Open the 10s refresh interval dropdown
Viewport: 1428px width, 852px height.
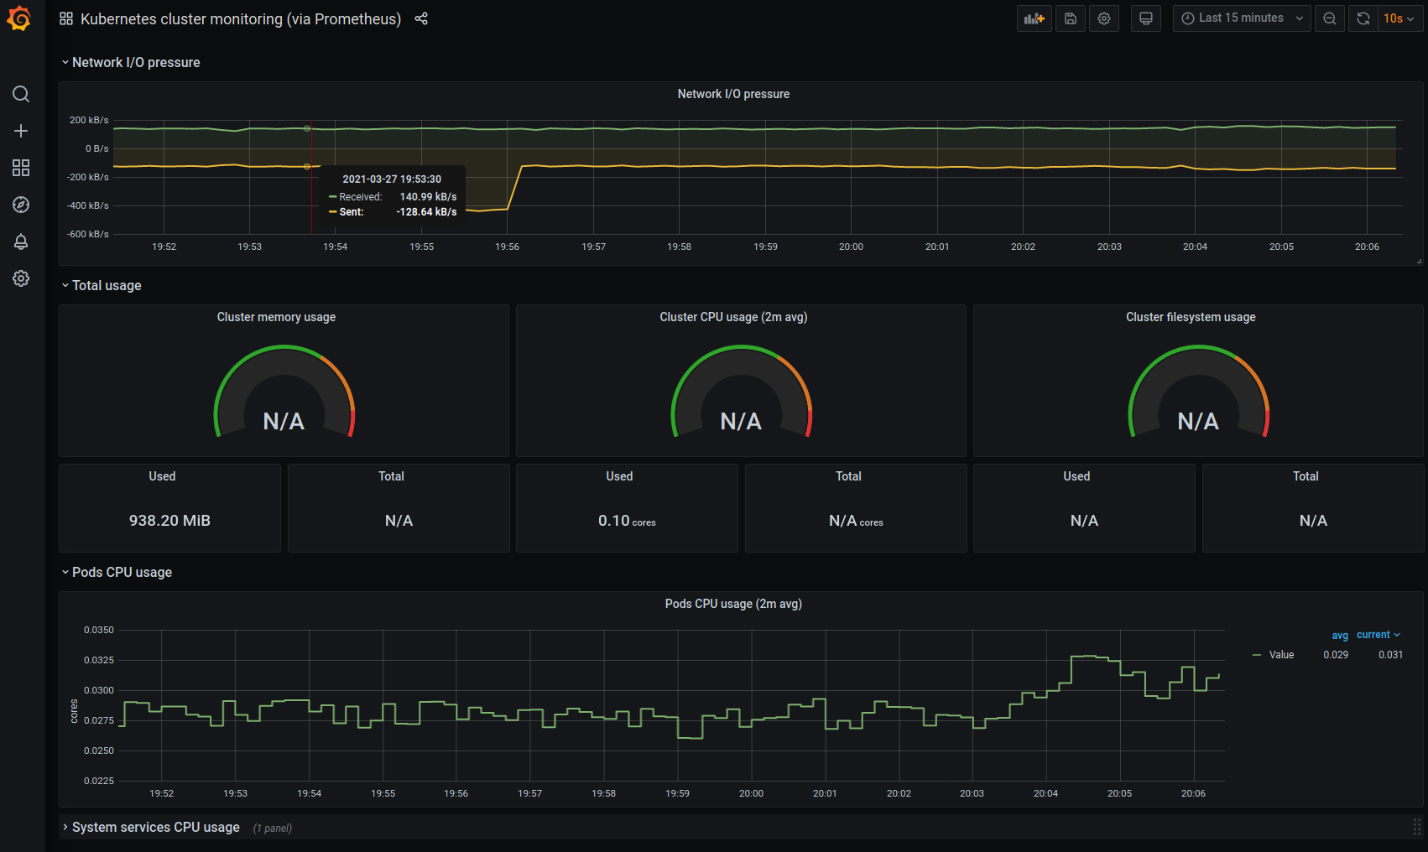click(x=1399, y=18)
